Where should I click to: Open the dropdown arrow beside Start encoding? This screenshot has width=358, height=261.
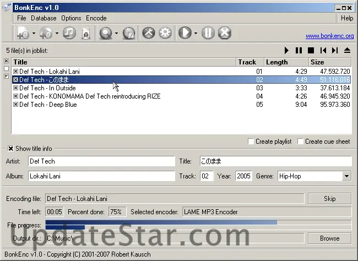[x=196, y=34]
